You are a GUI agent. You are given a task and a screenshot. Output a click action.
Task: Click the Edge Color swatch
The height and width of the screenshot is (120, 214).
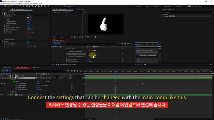tap(28, 18)
